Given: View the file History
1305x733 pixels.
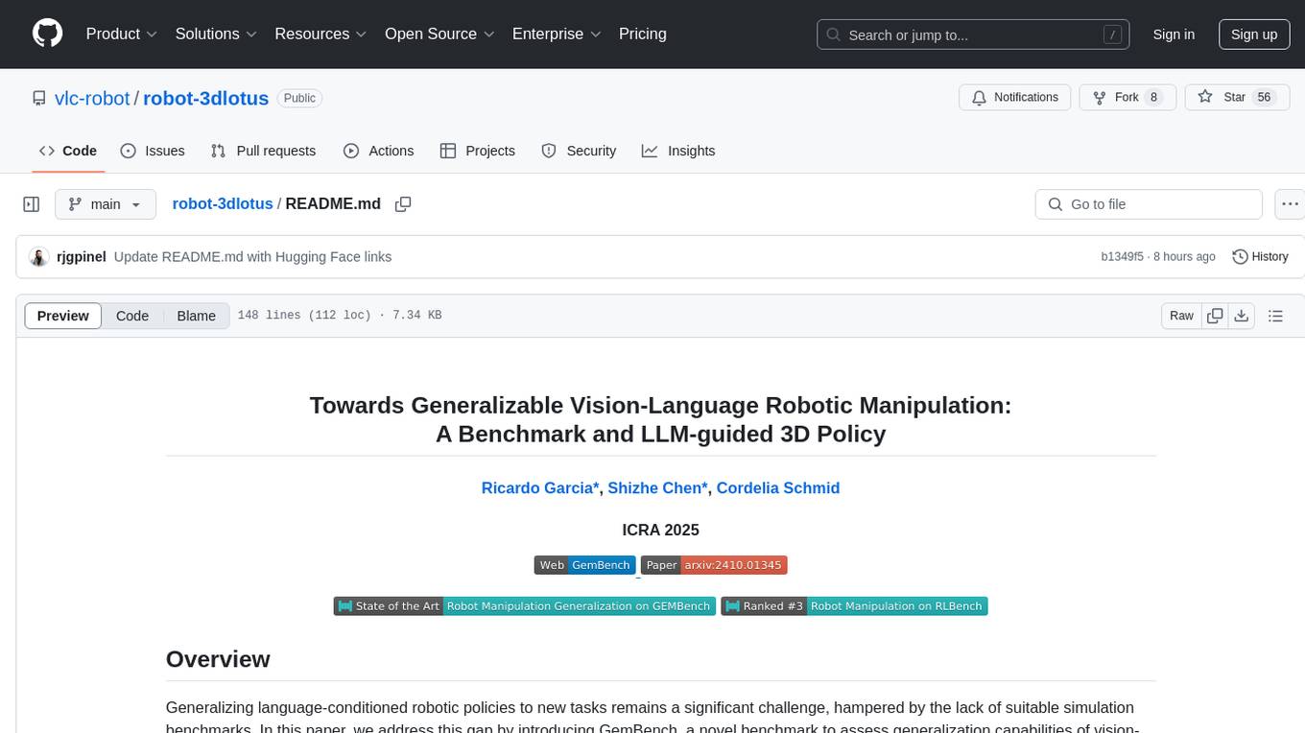Looking at the screenshot, I should (x=1260, y=257).
